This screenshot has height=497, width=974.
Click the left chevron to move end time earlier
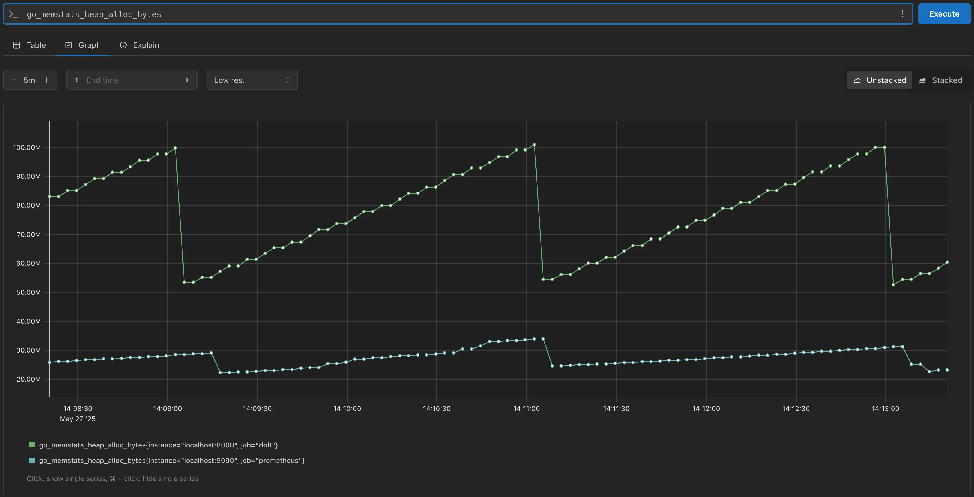pyautogui.click(x=77, y=80)
